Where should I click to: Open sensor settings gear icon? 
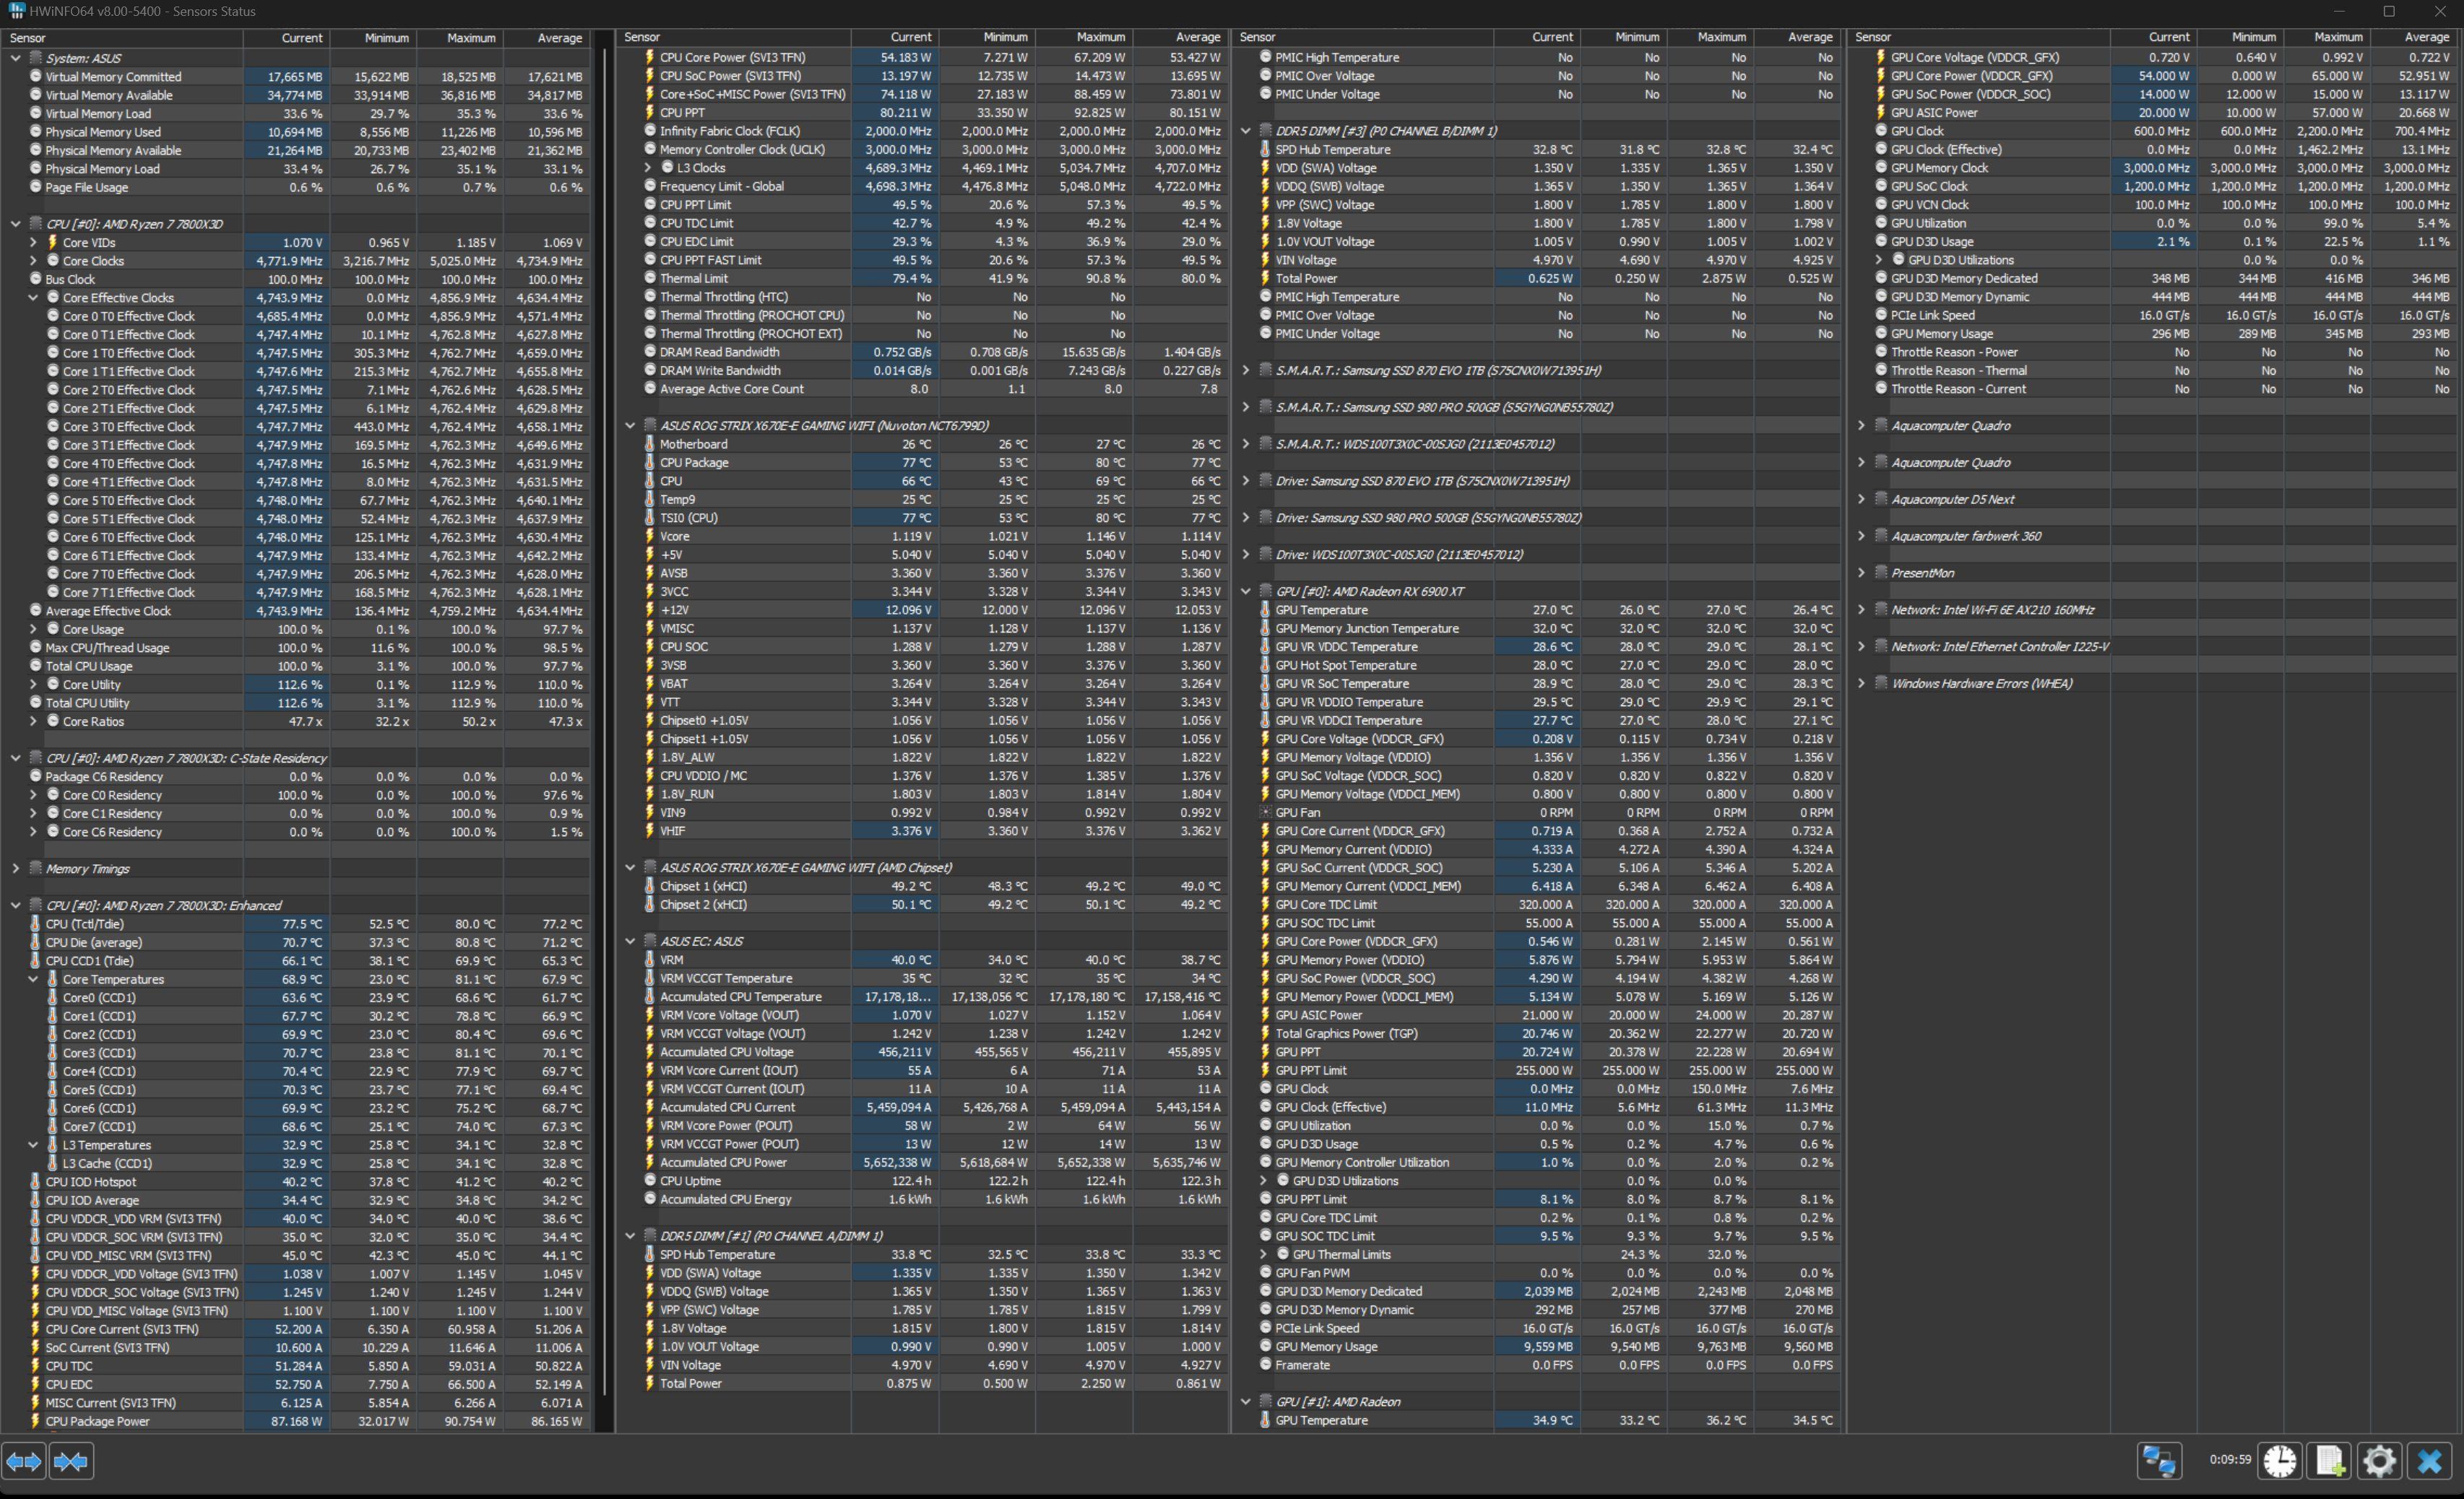(x=2380, y=1461)
